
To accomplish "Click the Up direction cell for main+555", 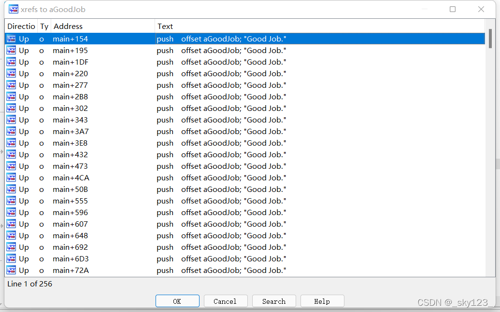I will point(24,201).
